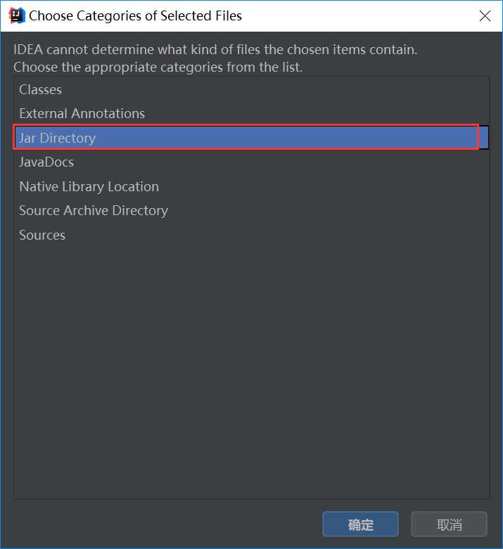This screenshot has width=503, height=549.
Task: Click empty list area below Sources
Action: click(x=251, y=371)
